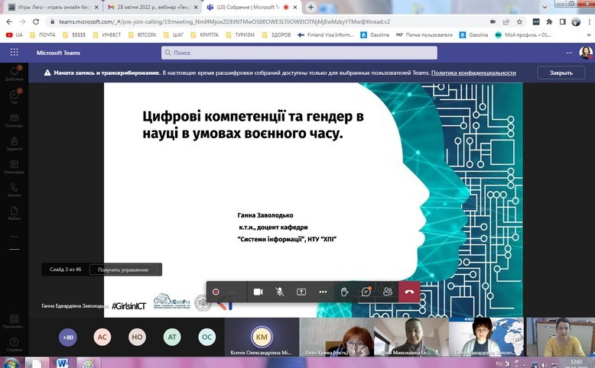Open the ИНВЕСТ bookmark folder
Screen dimensions: 595x368
click(106, 35)
